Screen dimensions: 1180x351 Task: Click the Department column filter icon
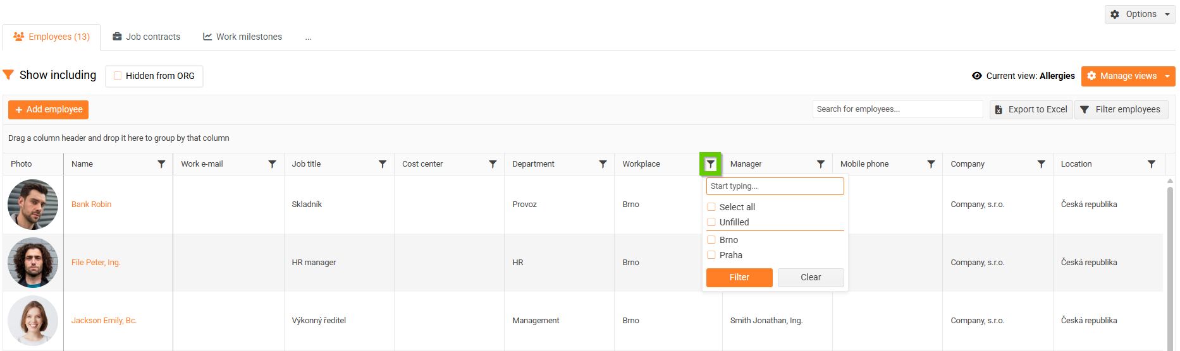pyautogui.click(x=603, y=164)
